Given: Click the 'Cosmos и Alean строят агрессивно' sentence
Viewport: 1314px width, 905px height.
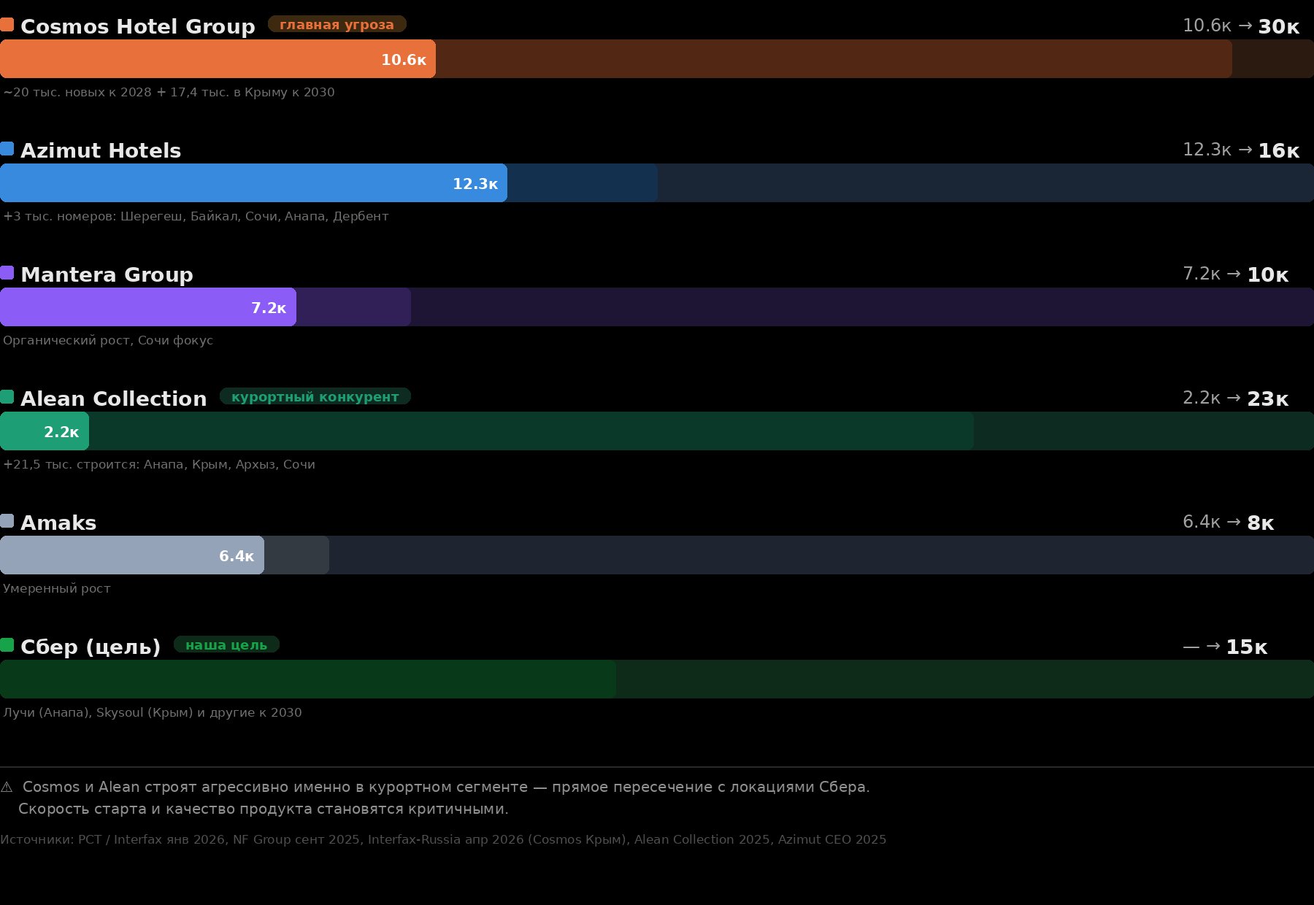Looking at the screenshot, I should 446,787.
